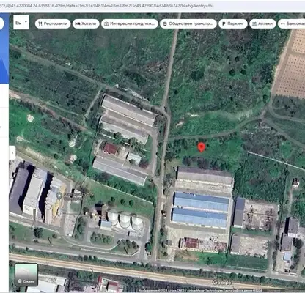305x293 pixels.
Task: Filter map by Аптеки chip
Action: 262,23
